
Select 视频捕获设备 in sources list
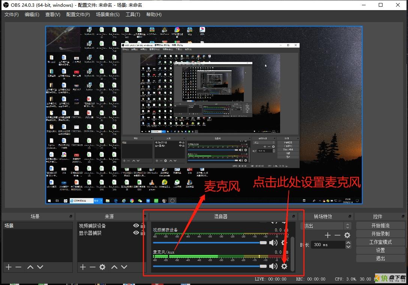click(92, 226)
